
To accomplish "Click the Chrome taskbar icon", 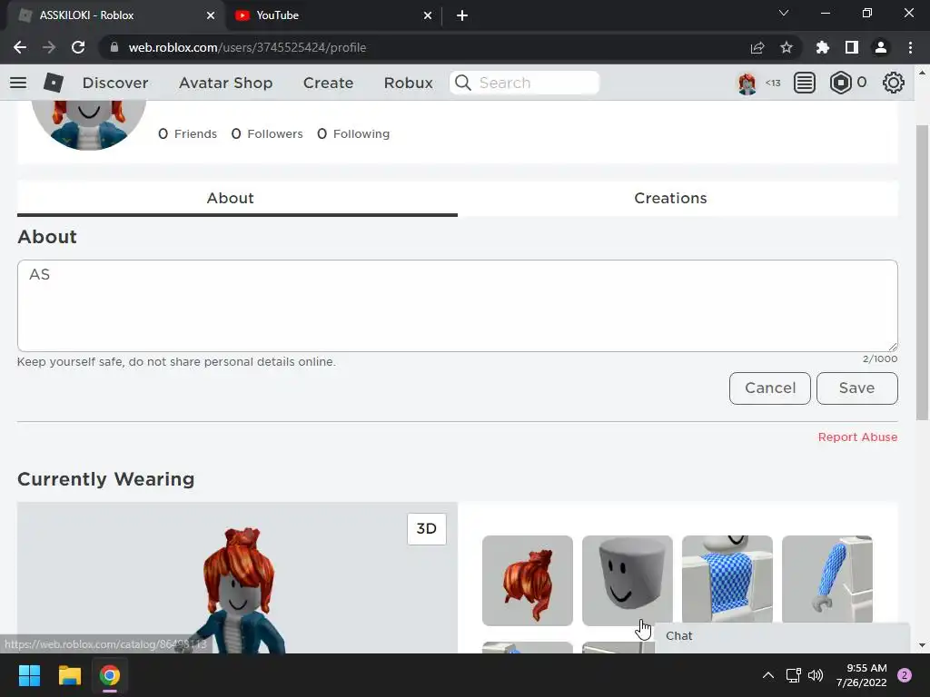I will [x=110, y=675].
